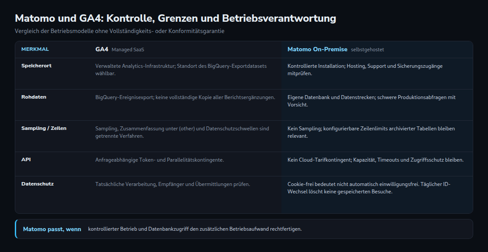
Task: Select the 'Speicherort' row label
Action: tap(37, 66)
